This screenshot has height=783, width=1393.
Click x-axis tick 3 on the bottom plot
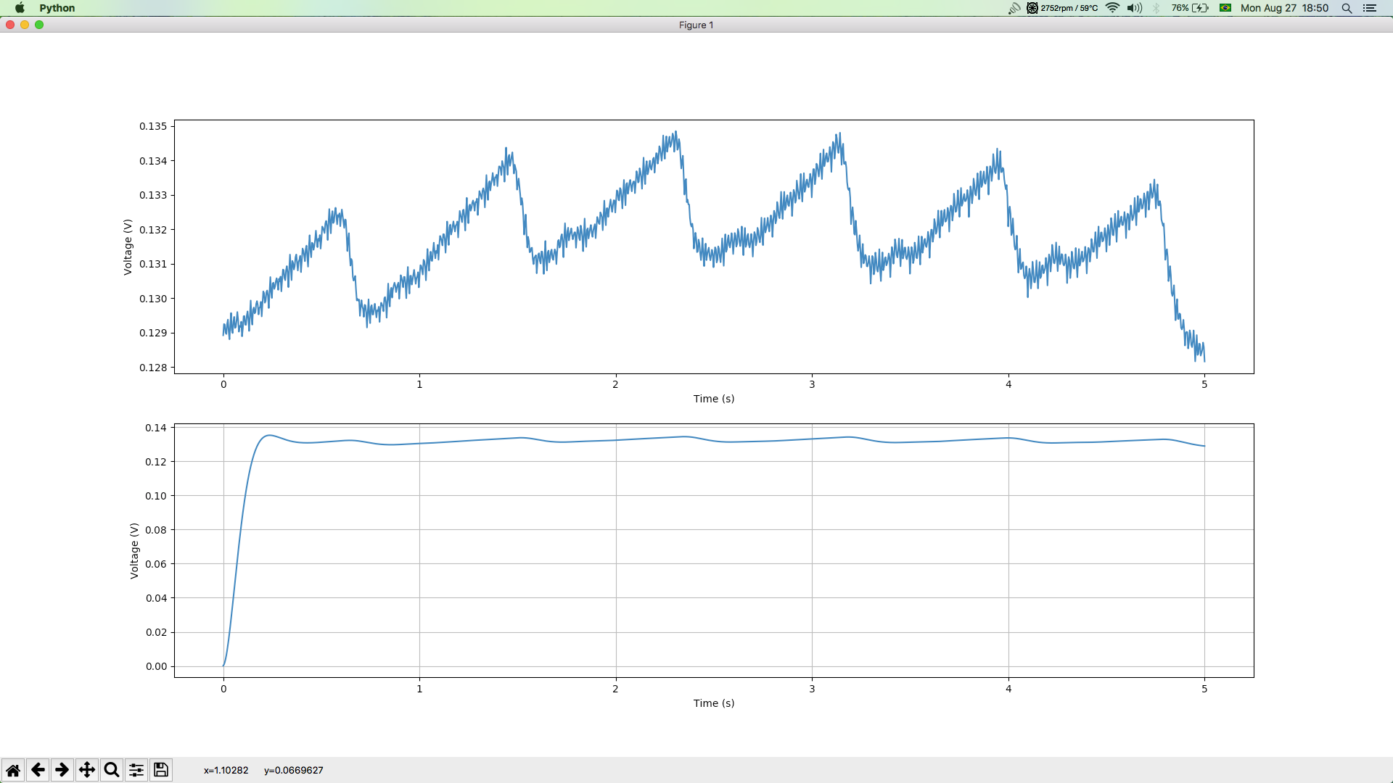tap(812, 689)
